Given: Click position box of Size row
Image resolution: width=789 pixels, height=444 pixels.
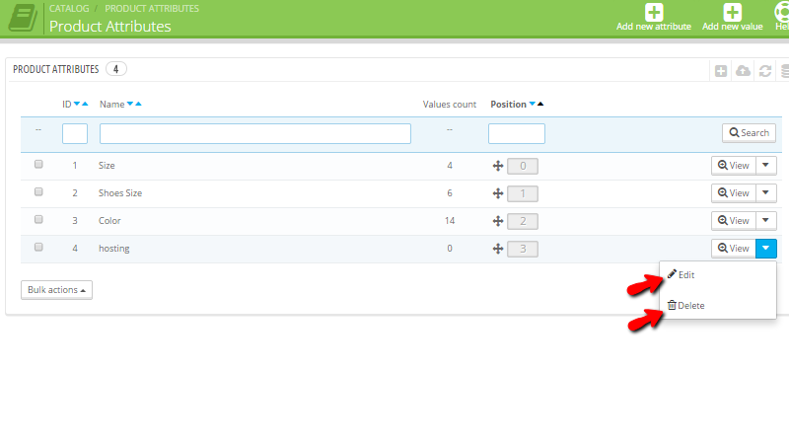Looking at the screenshot, I should [x=523, y=166].
